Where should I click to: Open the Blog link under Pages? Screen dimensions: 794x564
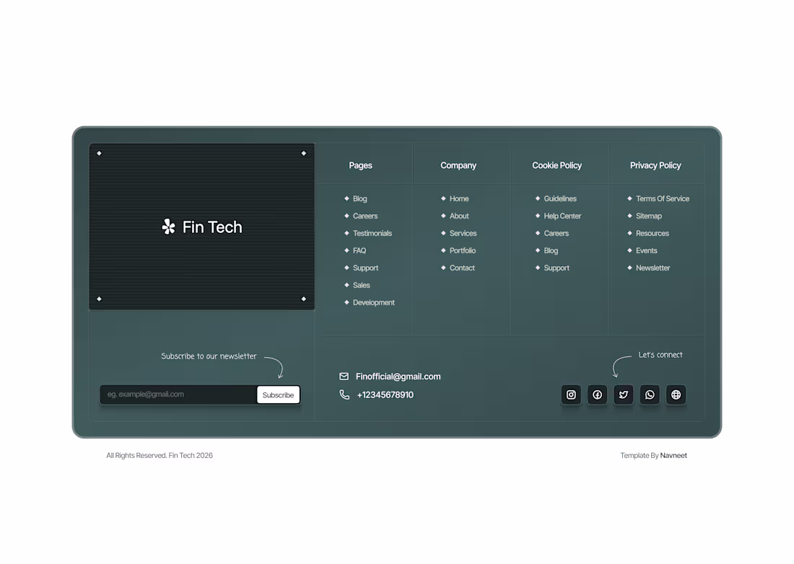[x=359, y=199]
